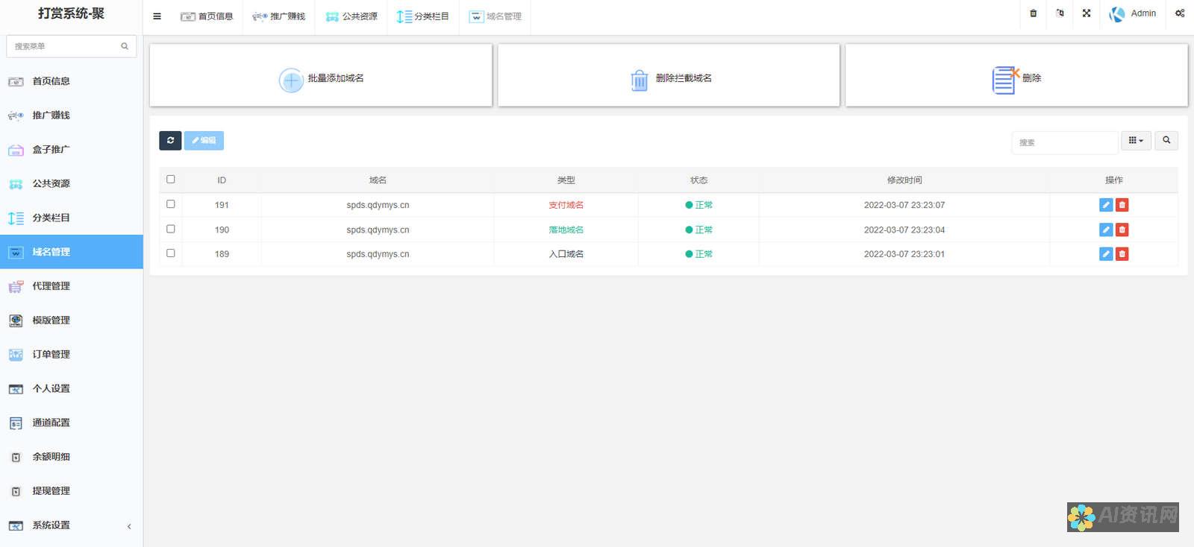Image resolution: width=1194 pixels, height=547 pixels.
Task: Click the blue plus icon for 批量添加域名
Action: coord(291,80)
